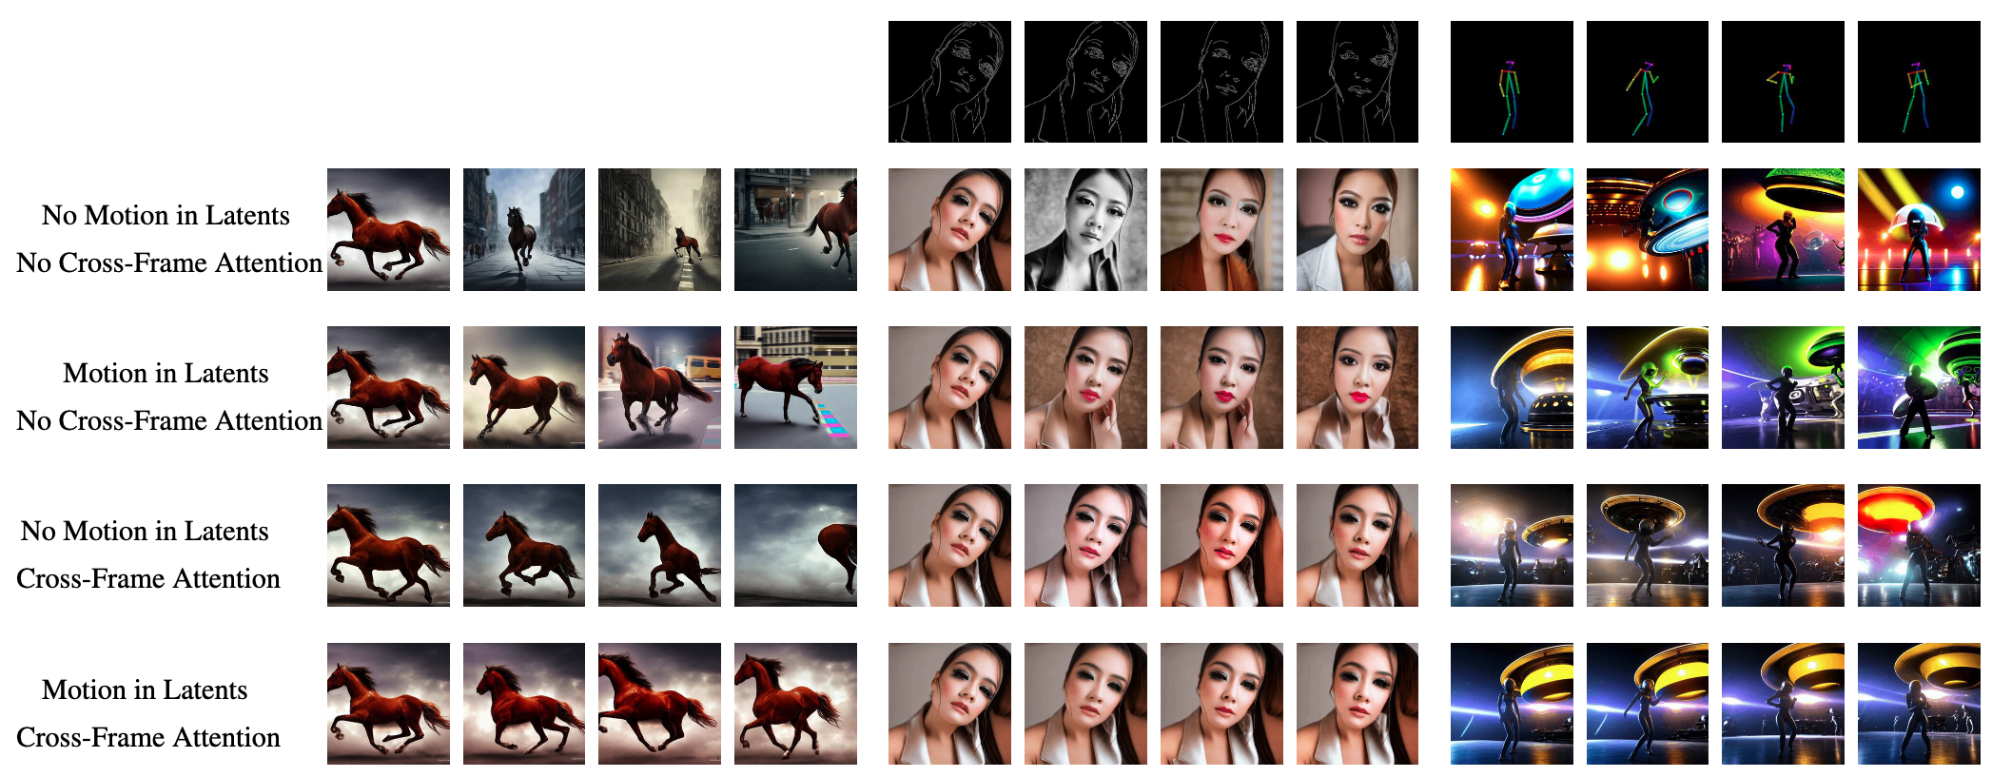Click the gold-domed UFO on blue stage image
1992x777 pixels.
click(x=1512, y=387)
